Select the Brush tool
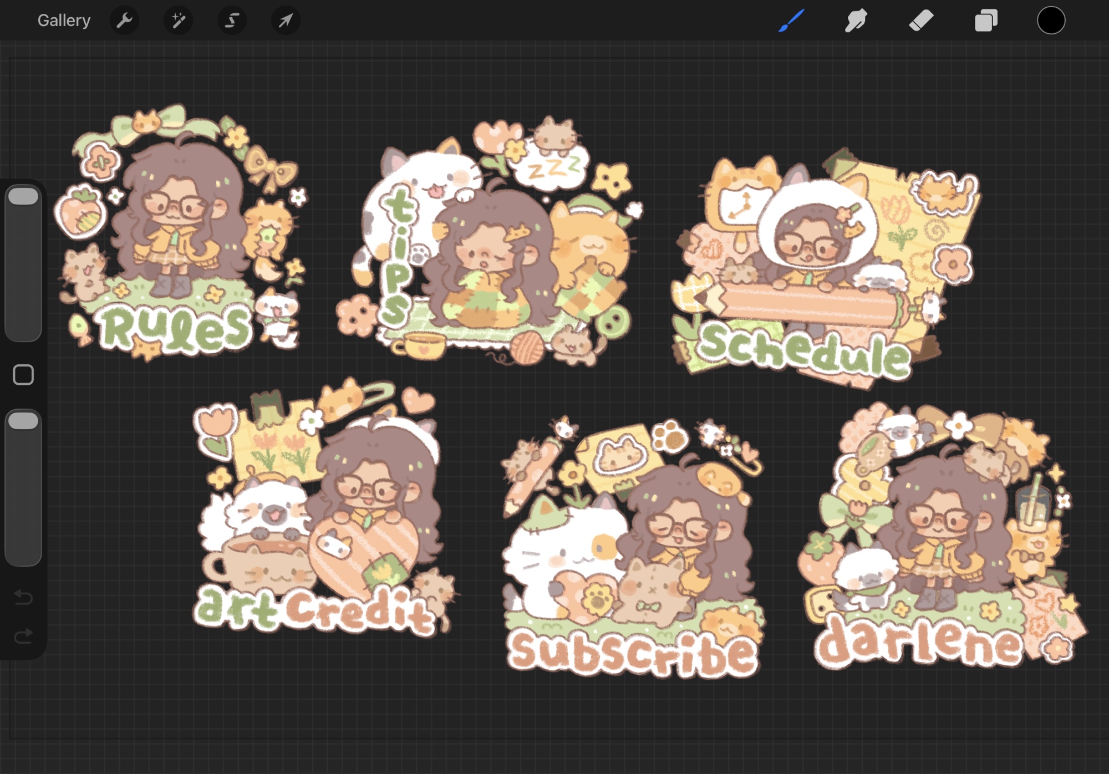Viewport: 1109px width, 774px height. click(791, 21)
